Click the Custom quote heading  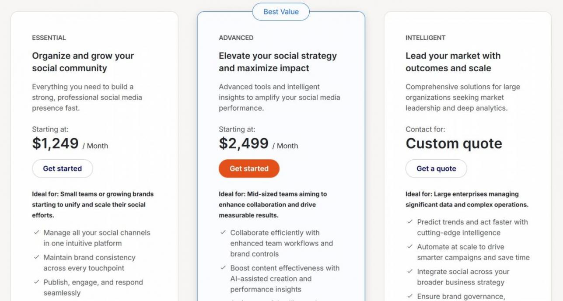pos(454,143)
